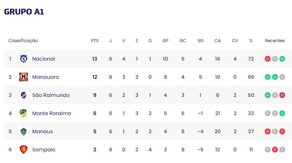This screenshot has width=292, height=163.
Task: Click the Sampaio team shield logo
Action: point(24,150)
